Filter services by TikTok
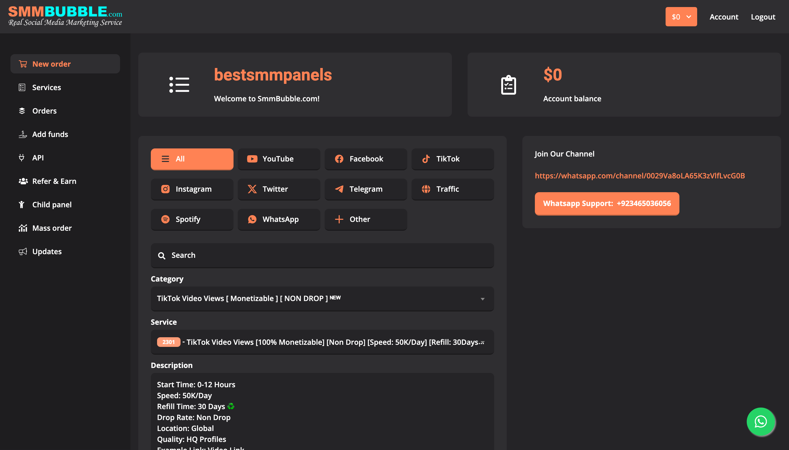Viewport: 789px width, 450px height. tap(452, 159)
